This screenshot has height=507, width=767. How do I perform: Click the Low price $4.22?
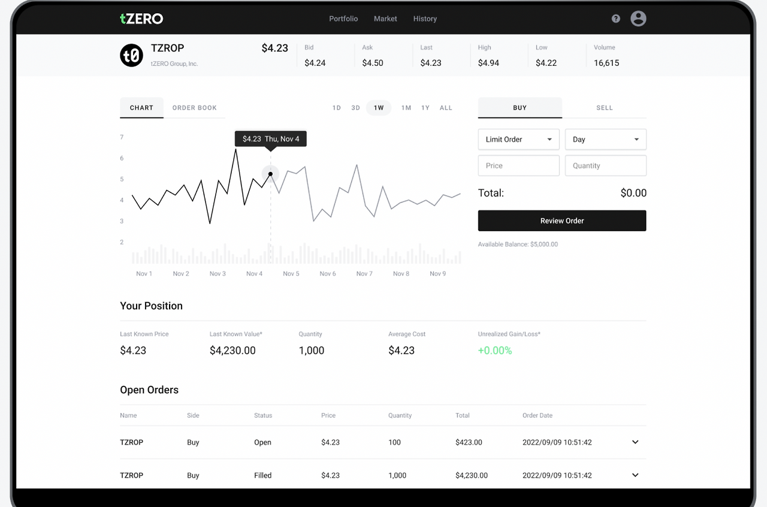pos(546,63)
